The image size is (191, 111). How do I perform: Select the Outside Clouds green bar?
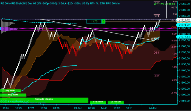[x=44, y=100]
